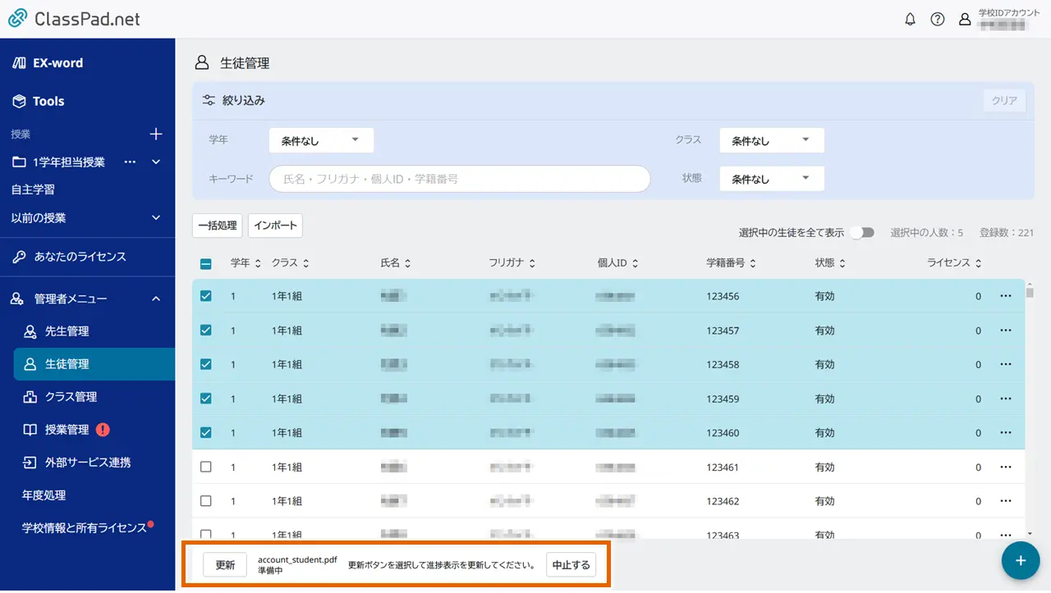Click the row action ellipsis for 学籍番号 123456
Screen dimensions: 1051x593
tap(1005, 296)
